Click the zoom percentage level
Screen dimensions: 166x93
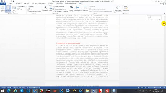point(164,88)
